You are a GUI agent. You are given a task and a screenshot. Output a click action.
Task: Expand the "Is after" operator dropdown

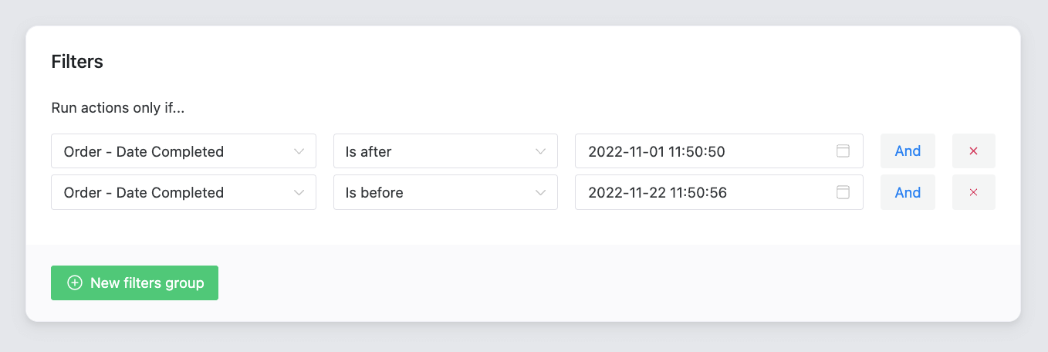click(x=445, y=151)
